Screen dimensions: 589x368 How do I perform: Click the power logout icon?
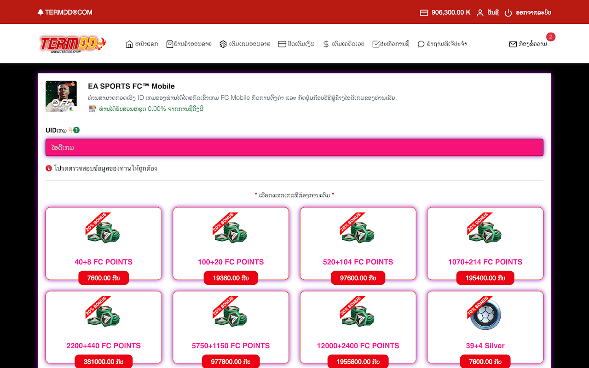click(508, 13)
